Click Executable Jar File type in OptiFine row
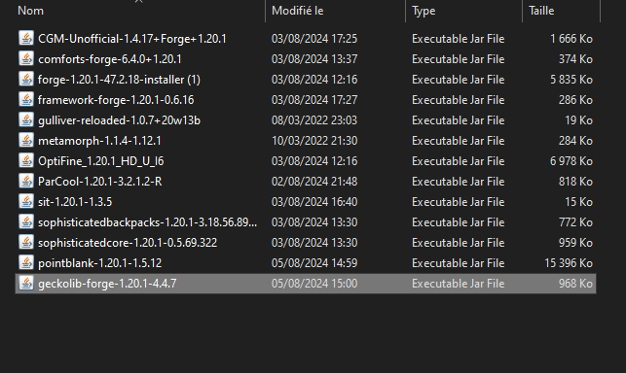The width and height of the screenshot is (626, 373). coord(458,161)
